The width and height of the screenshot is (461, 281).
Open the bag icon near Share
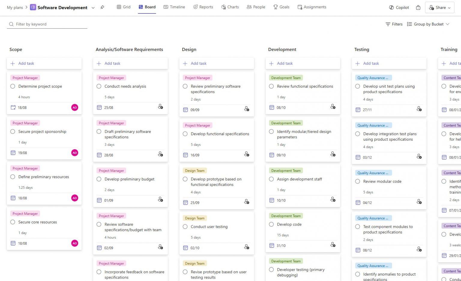click(x=418, y=7)
